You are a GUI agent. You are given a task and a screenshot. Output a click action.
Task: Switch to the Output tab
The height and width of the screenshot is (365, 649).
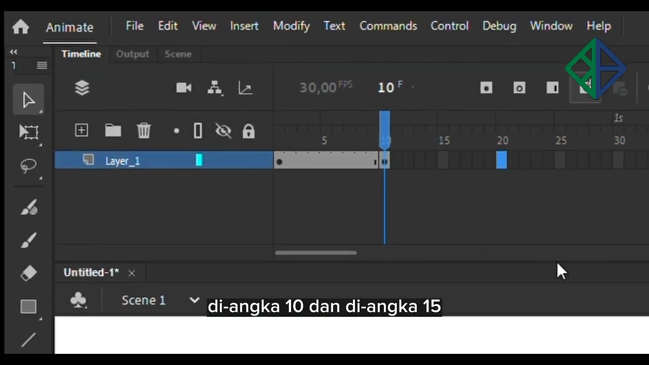pyautogui.click(x=132, y=54)
